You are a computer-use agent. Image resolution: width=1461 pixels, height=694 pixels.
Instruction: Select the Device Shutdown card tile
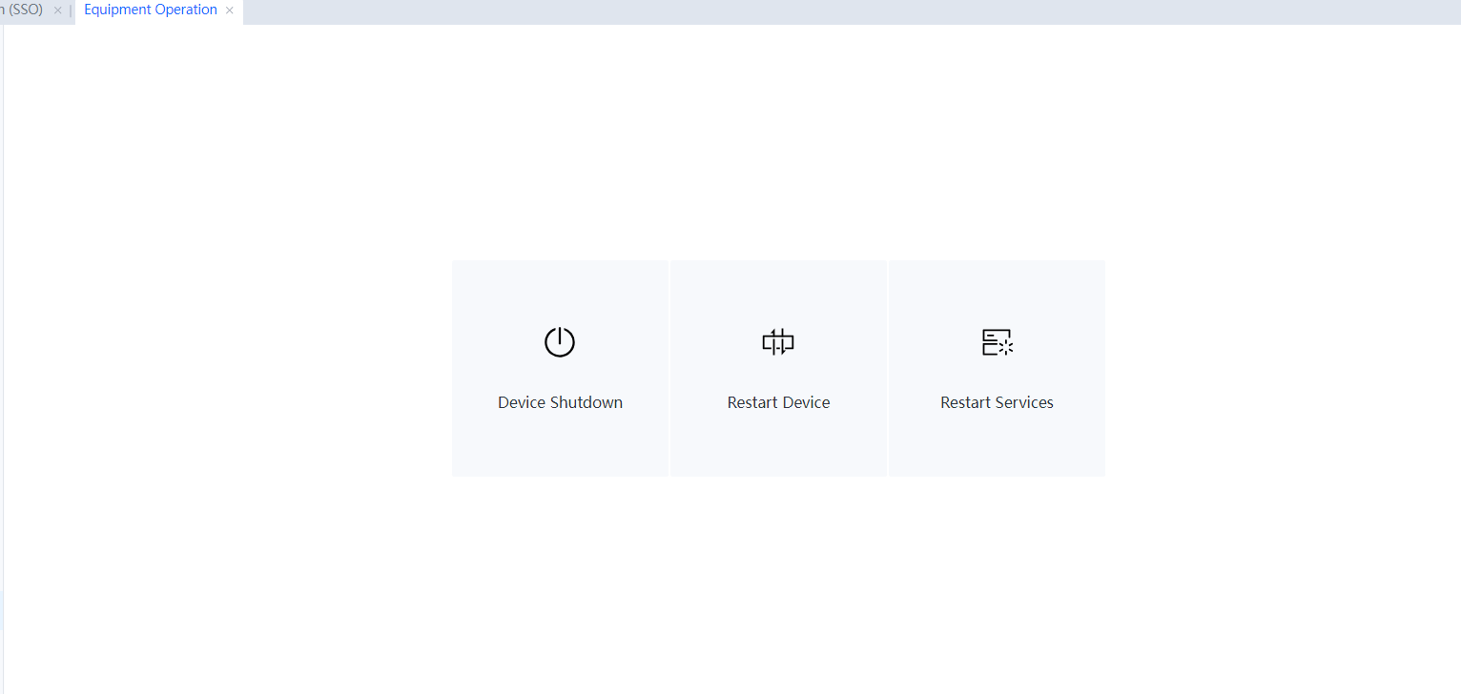tap(560, 439)
